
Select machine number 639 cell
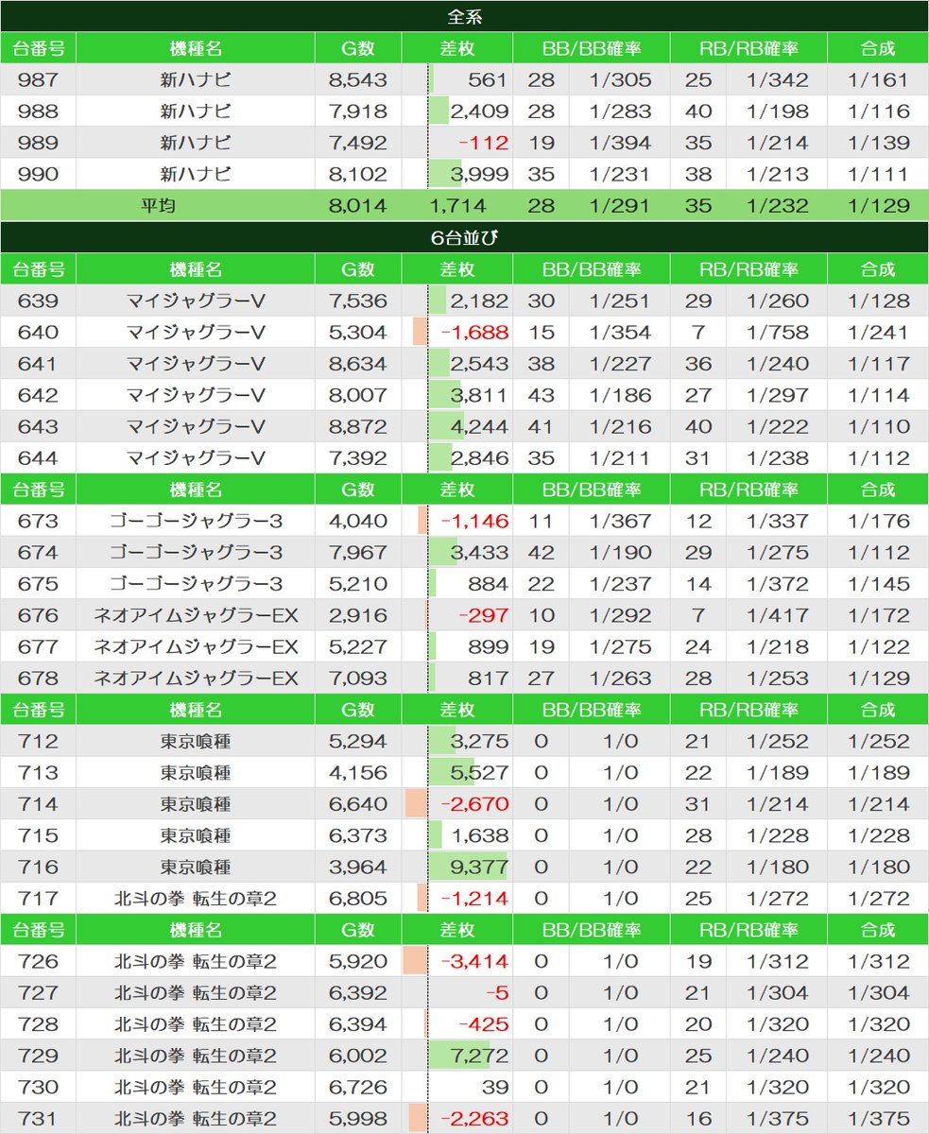pyautogui.click(x=38, y=301)
